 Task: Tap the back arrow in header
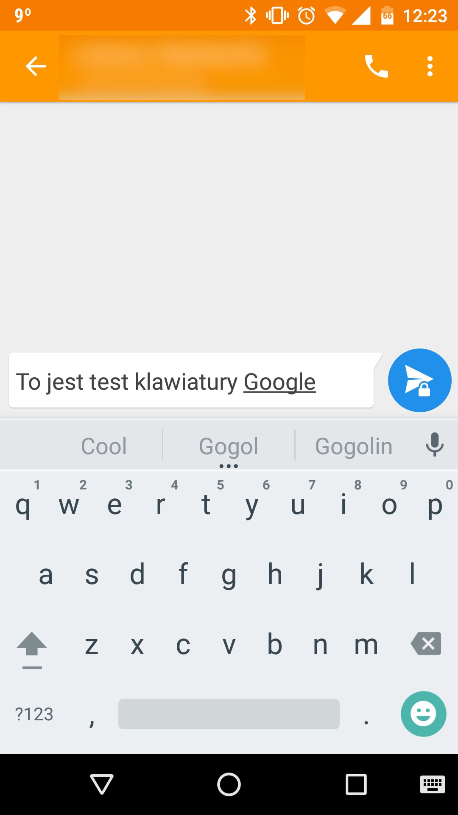pyautogui.click(x=36, y=66)
